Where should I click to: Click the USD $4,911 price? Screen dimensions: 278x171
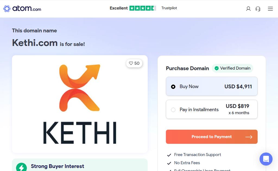[x=238, y=86]
